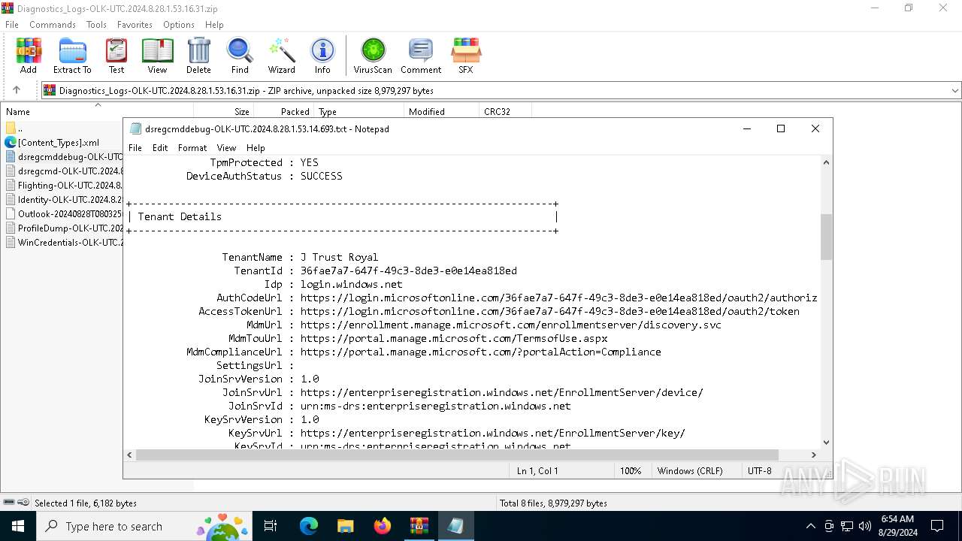Select the Flighting-OLK-UTC file
The height and width of the screenshot is (541, 962).
click(x=63, y=186)
